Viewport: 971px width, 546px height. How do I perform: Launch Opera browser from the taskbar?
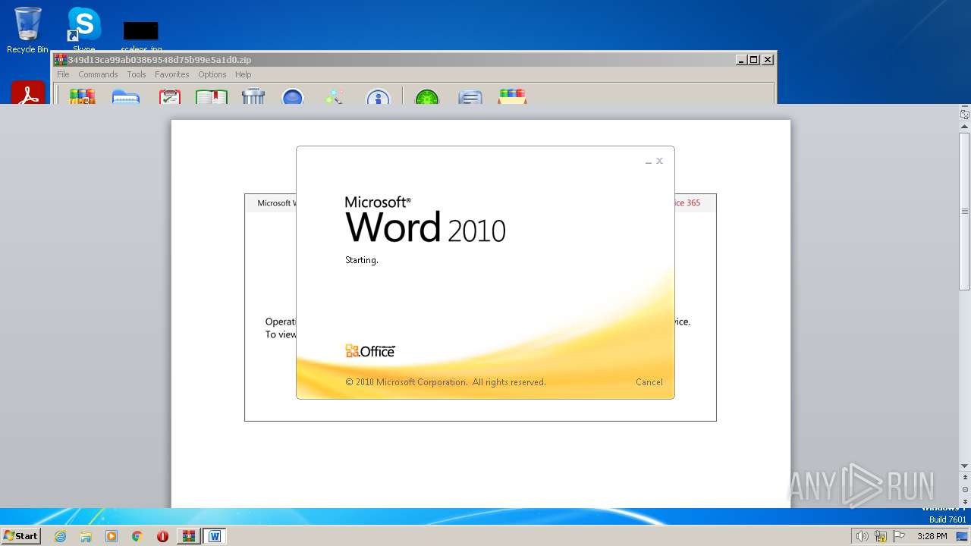pos(162,536)
